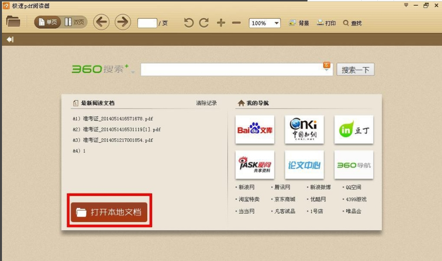This screenshot has height=261, width=442.
Task: Go to previous page arrow
Action: click(x=101, y=22)
